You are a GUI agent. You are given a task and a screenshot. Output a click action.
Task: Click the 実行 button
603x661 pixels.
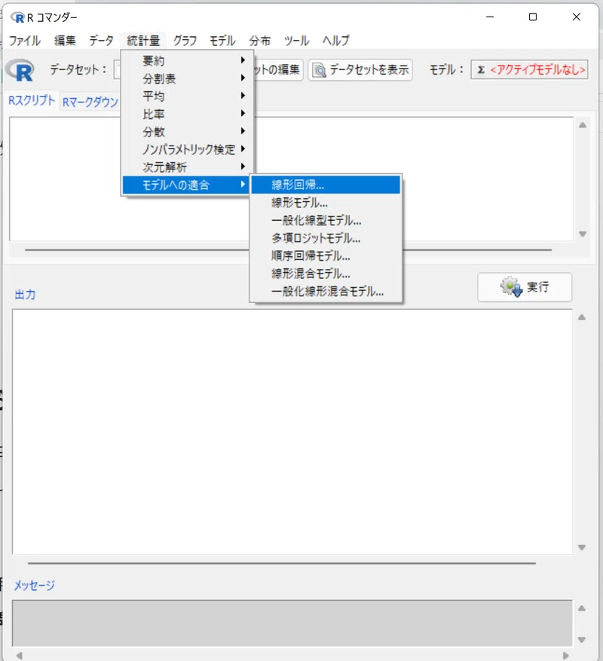point(525,287)
